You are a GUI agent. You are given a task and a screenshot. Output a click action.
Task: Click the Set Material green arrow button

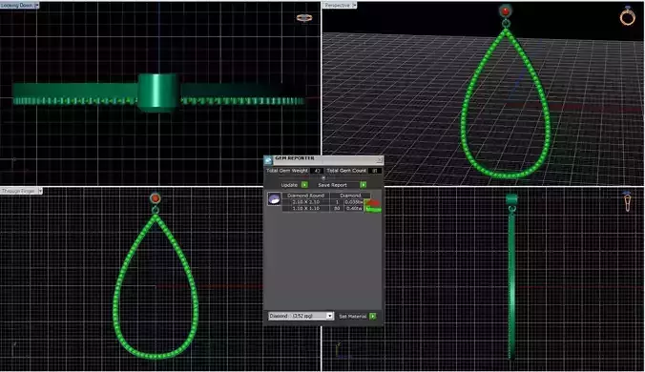373,316
